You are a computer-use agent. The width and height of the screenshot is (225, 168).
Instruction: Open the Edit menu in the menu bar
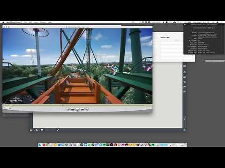(x=30, y=22)
